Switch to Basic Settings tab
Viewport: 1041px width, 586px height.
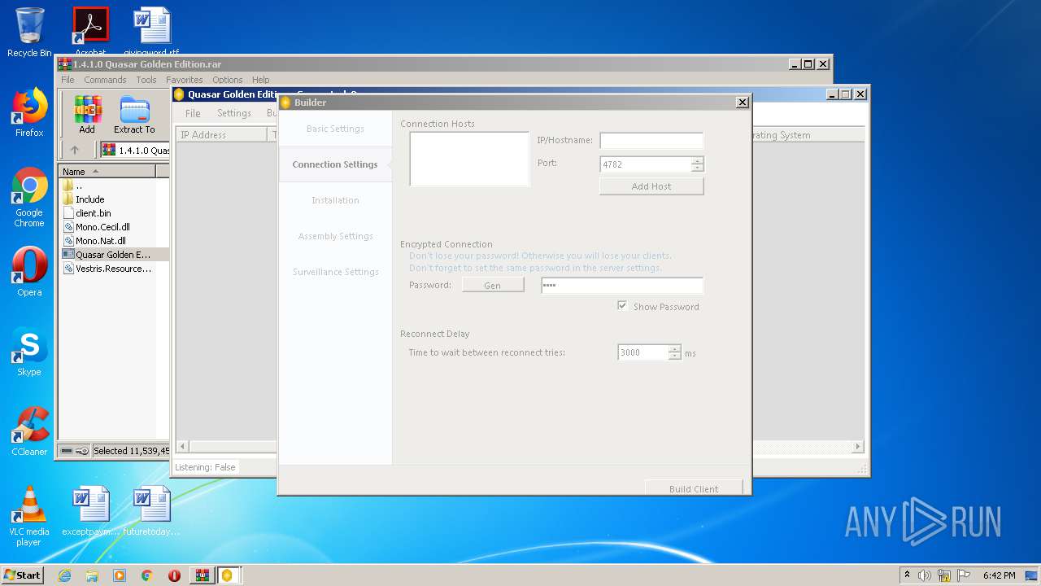coord(335,129)
